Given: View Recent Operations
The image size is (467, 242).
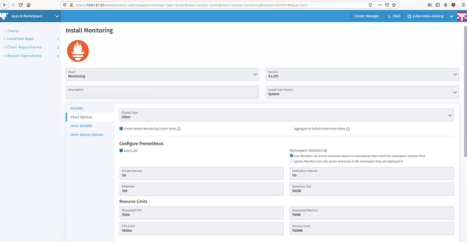Looking at the screenshot, I should pyautogui.click(x=25, y=55).
